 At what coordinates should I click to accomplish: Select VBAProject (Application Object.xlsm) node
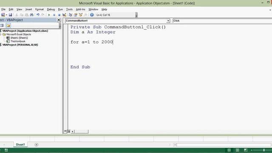click(25, 31)
